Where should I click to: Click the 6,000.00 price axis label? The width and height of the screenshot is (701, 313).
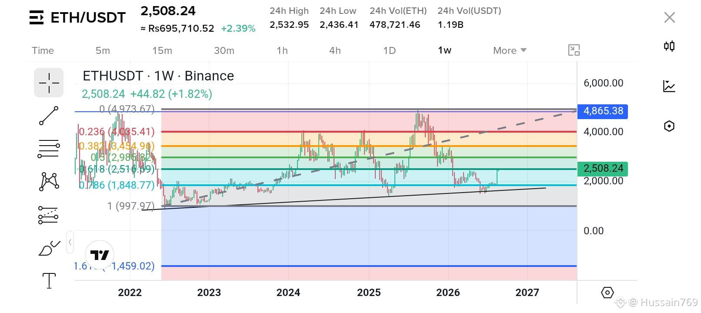pos(604,83)
